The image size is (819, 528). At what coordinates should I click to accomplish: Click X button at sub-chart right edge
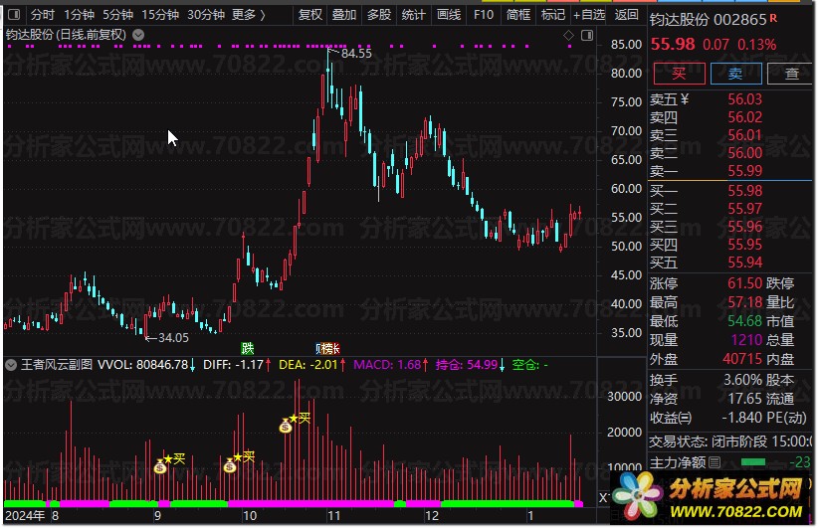(x=603, y=497)
